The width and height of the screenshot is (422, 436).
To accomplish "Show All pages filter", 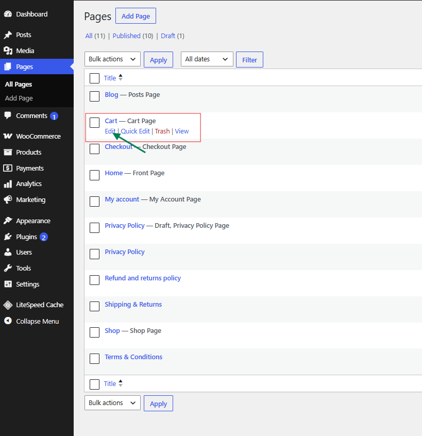I will pos(89,36).
